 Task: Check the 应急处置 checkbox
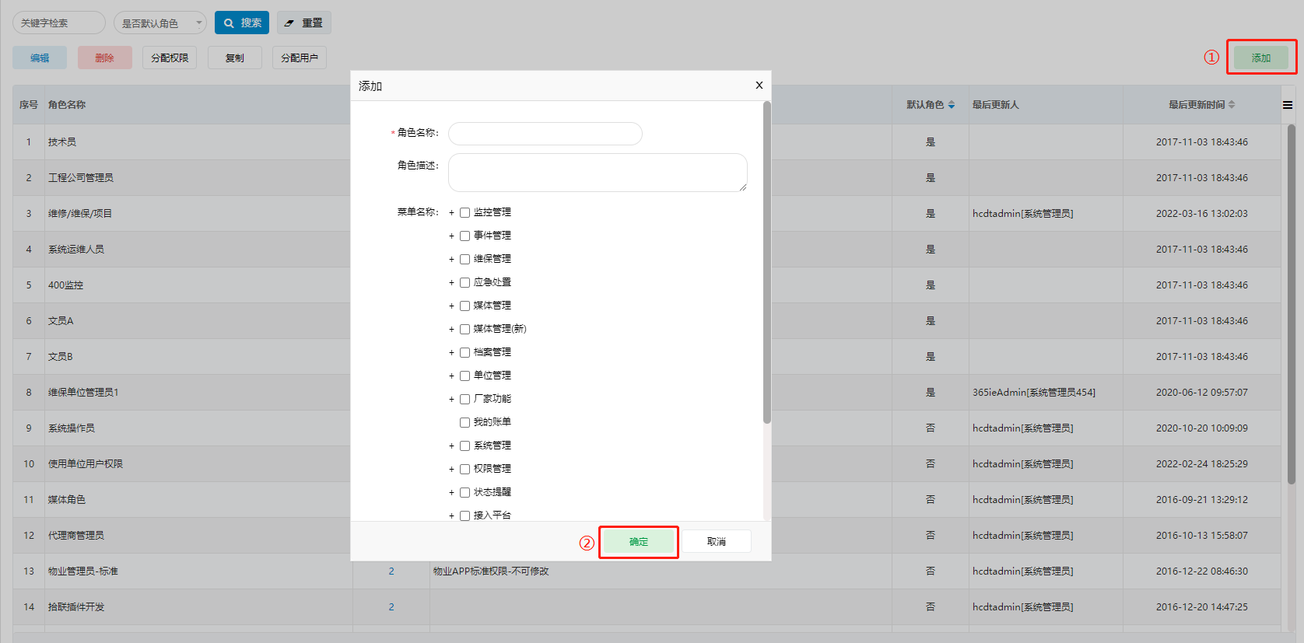click(464, 282)
